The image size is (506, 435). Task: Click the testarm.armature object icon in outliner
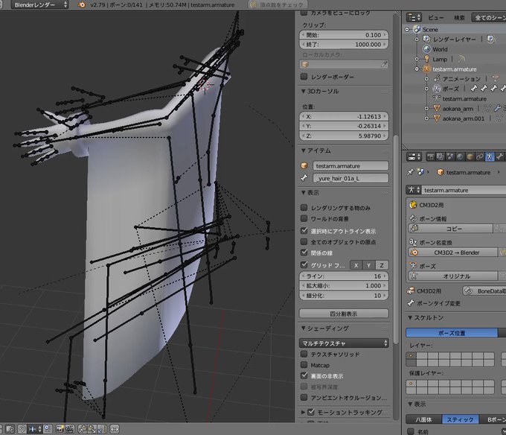point(426,69)
